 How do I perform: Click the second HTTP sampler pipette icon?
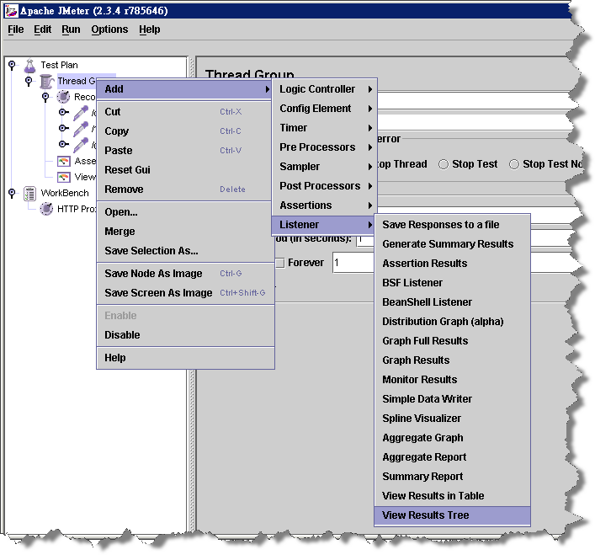coord(81,129)
